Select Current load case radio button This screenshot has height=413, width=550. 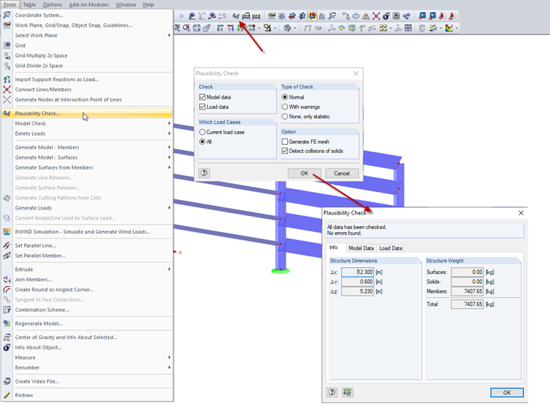pyautogui.click(x=202, y=132)
